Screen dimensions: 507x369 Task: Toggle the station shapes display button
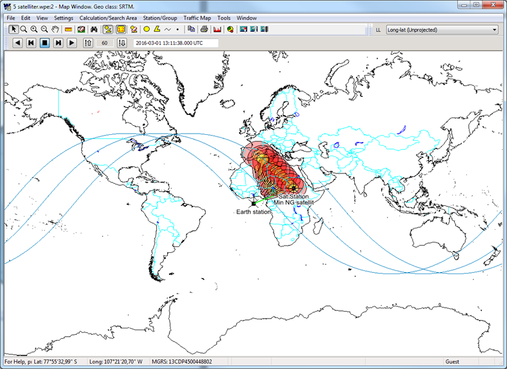(x=108, y=30)
